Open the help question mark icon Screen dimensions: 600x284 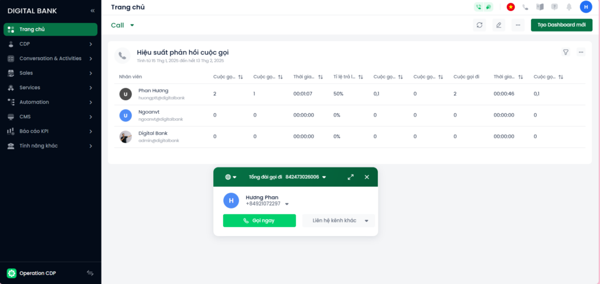coord(554,7)
